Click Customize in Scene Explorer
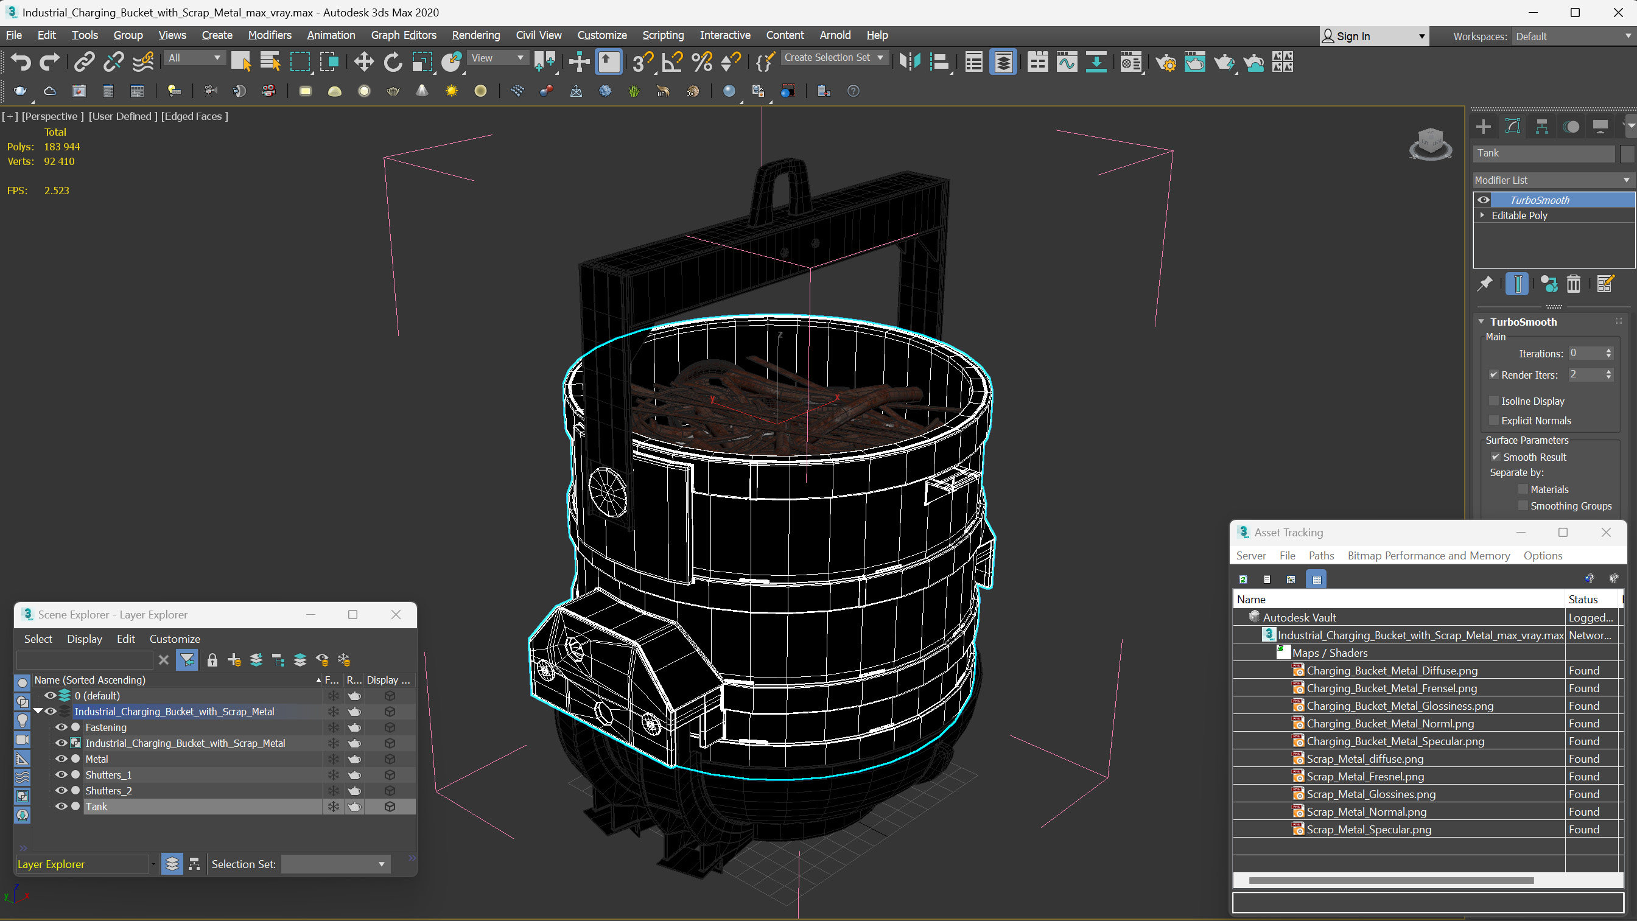Screen dimensions: 1637x921 coord(174,639)
